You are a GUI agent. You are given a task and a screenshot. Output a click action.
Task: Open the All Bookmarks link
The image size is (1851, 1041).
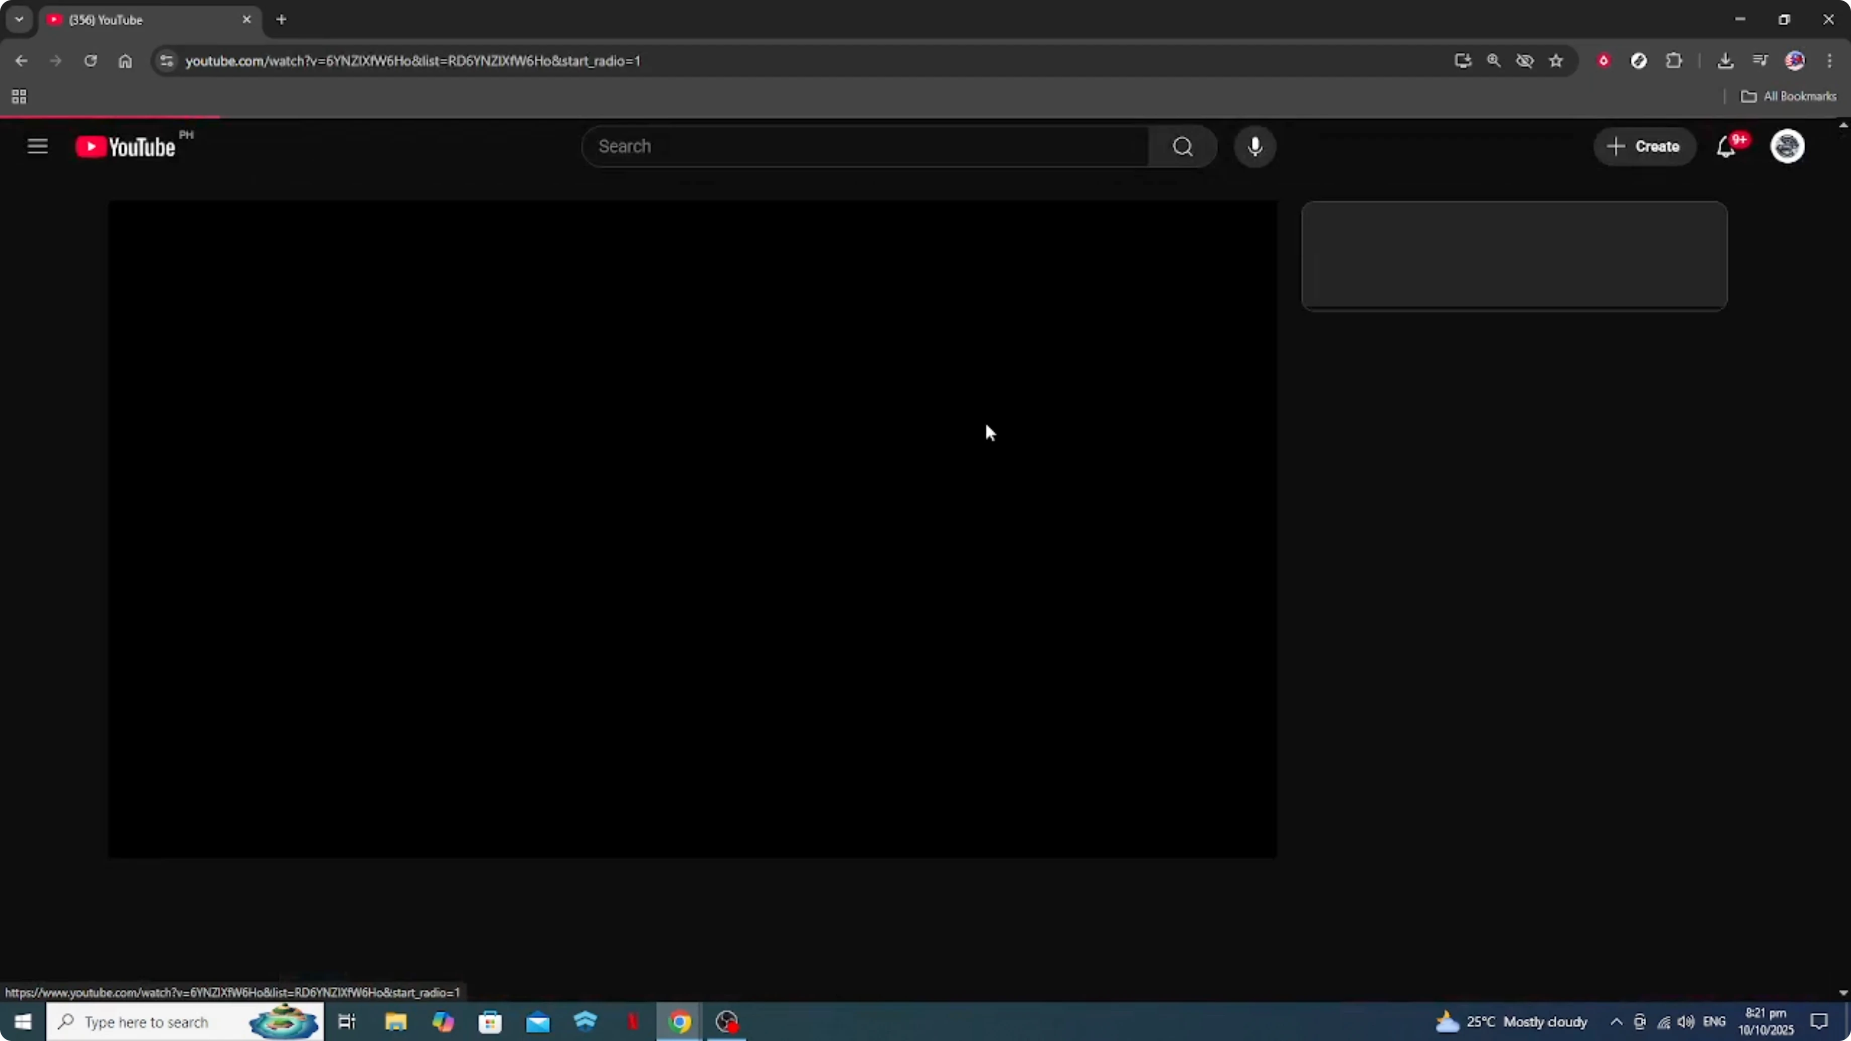[x=1790, y=96]
